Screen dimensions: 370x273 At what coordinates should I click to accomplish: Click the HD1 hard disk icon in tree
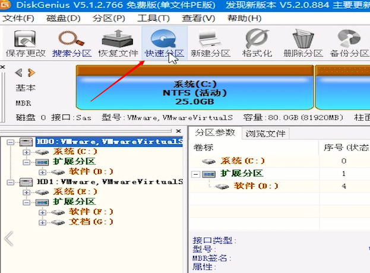tap(26, 182)
